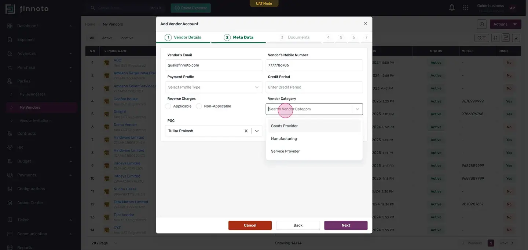Collapse the Vendor Category dropdown chevron
This screenshot has height=250, width=528.
[x=357, y=109]
